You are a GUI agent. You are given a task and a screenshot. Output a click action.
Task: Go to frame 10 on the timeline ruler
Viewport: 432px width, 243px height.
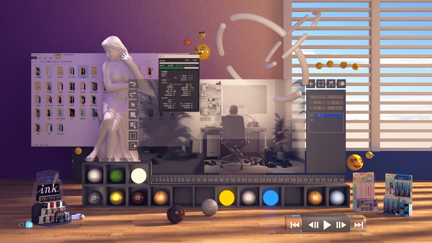(x=187, y=180)
